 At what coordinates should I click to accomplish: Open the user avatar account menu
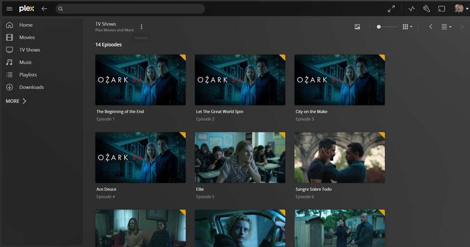point(461,9)
